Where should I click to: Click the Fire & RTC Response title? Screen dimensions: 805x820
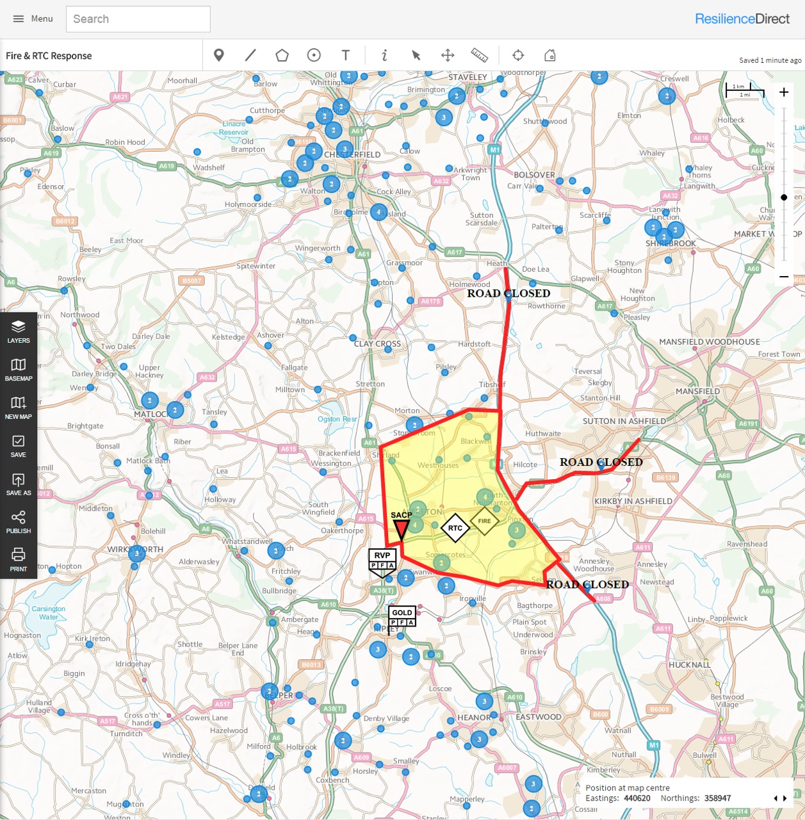coord(49,56)
